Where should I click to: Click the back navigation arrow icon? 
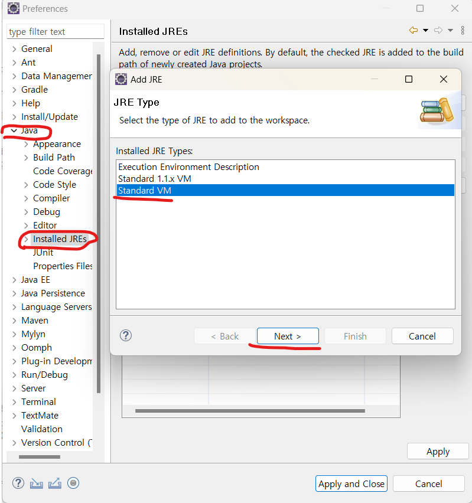(414, 31)
